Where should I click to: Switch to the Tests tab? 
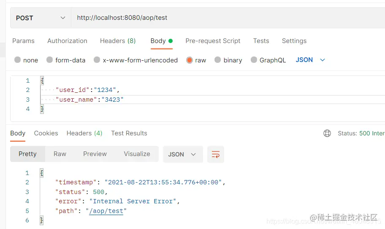[261, 41]
